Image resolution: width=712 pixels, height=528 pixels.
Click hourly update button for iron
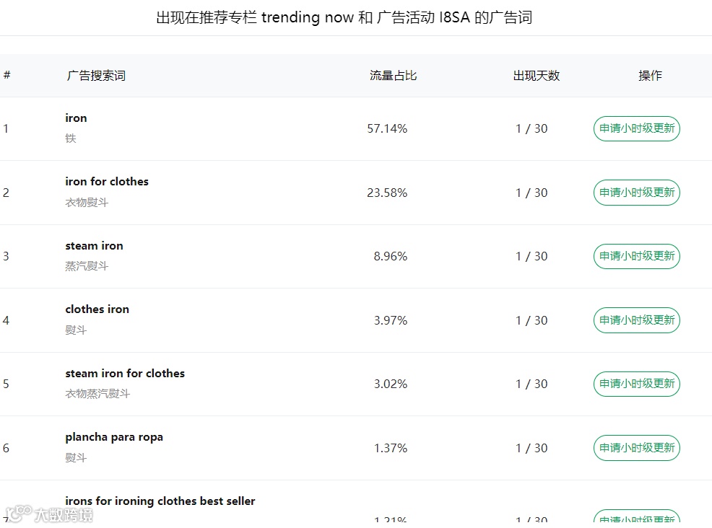[637, 129]
